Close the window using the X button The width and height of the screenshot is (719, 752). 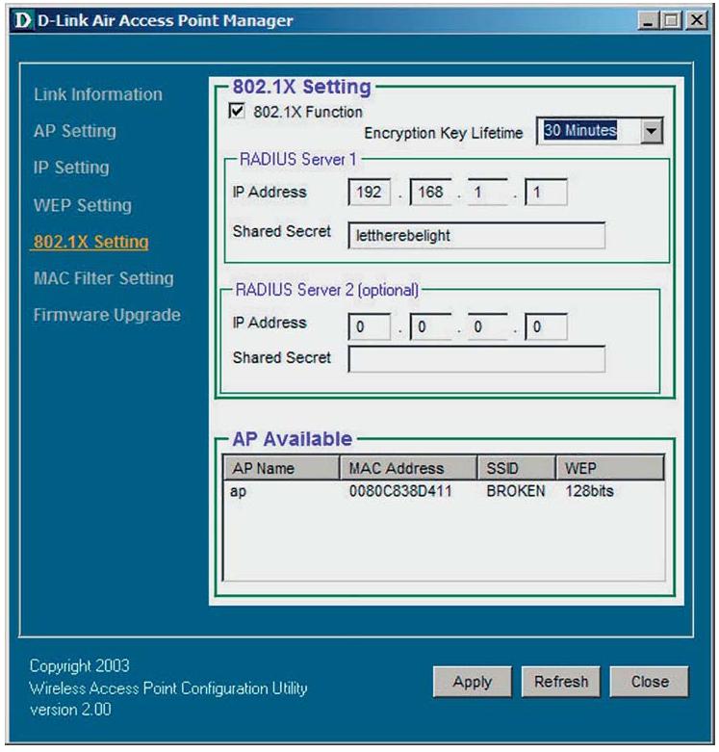(x=697, y=20)
